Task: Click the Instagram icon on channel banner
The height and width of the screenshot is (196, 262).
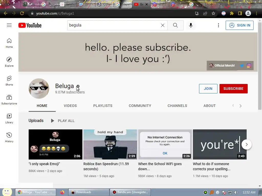Action: click(249, 66)
